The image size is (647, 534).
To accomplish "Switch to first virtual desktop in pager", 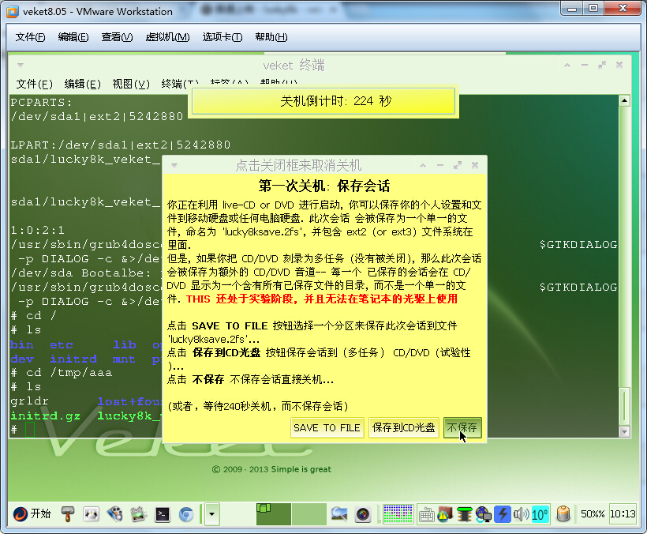I will click(x=274, y=513).
